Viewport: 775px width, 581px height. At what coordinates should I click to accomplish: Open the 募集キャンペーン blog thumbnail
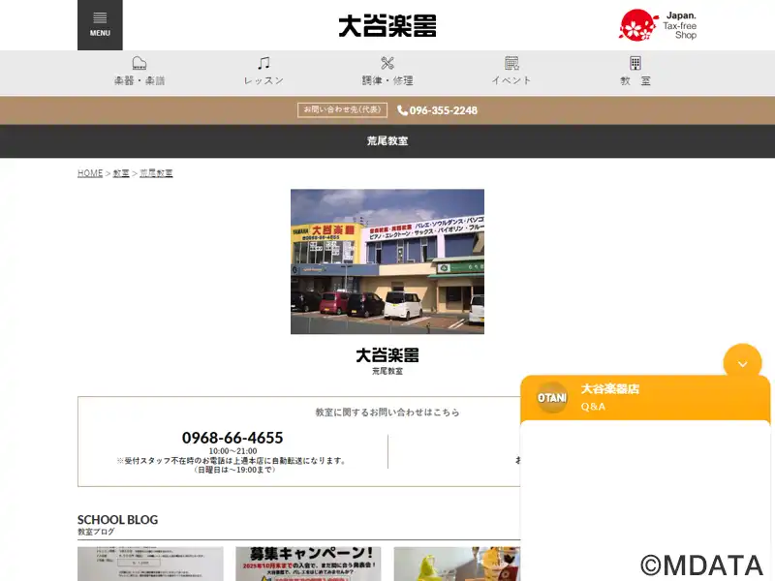point(308,564)
